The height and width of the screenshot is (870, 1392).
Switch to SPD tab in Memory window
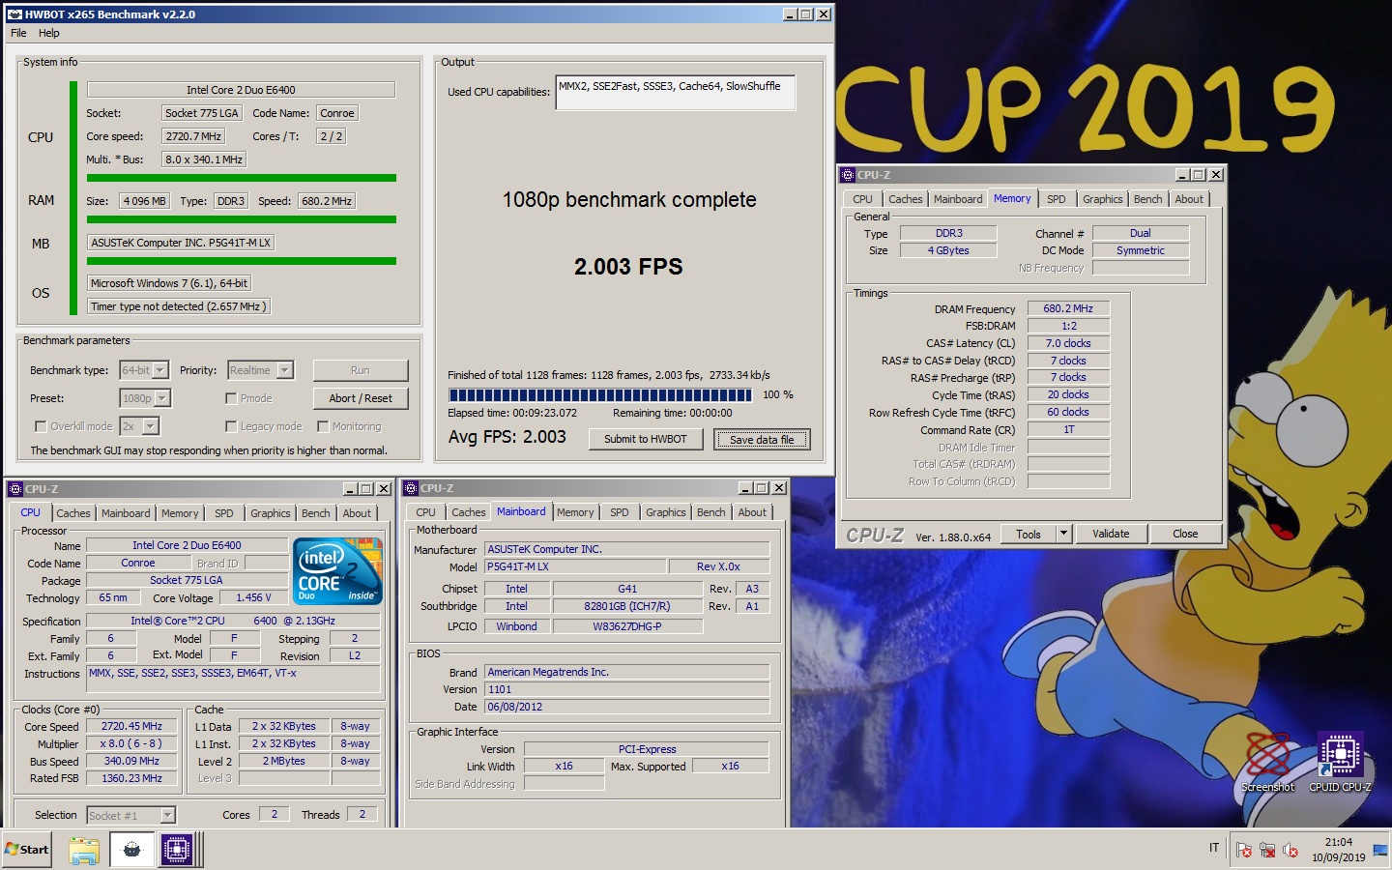(1057, 199)
